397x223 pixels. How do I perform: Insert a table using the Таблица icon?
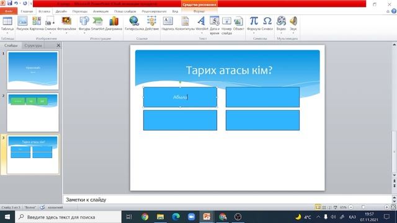click(x=7, y=21)
